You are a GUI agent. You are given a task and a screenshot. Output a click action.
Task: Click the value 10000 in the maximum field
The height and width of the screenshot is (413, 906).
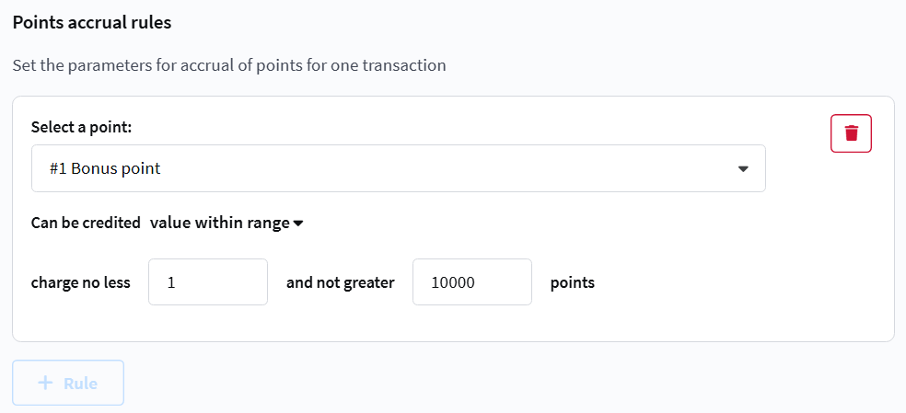click(x=453, y=283)
